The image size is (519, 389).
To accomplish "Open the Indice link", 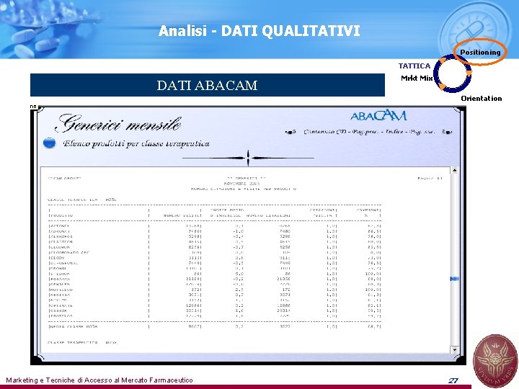I will 394,132.
